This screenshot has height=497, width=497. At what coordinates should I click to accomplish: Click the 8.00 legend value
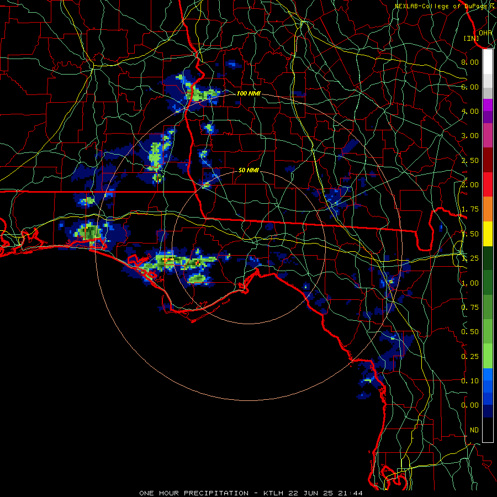(470, 62)
